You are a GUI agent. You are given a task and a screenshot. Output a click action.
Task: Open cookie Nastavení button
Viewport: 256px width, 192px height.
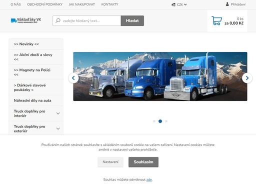point(110,162)
